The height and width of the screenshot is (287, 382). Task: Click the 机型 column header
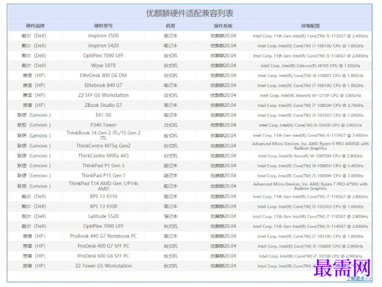[x=170, y=26]
